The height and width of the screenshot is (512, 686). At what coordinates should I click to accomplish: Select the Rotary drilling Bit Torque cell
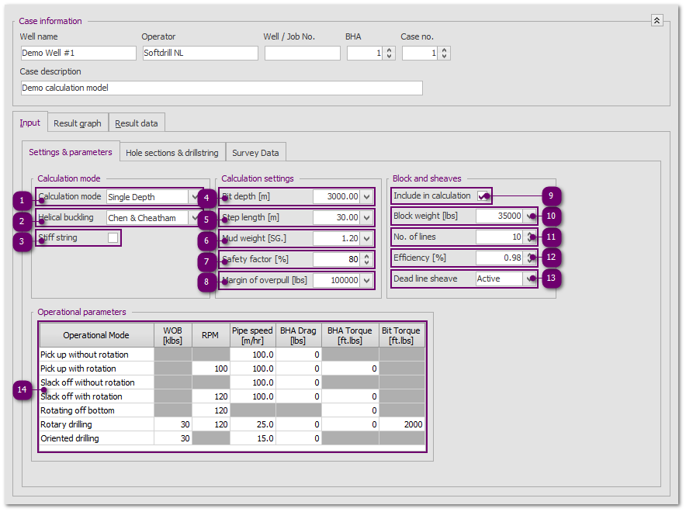[402, 424]
